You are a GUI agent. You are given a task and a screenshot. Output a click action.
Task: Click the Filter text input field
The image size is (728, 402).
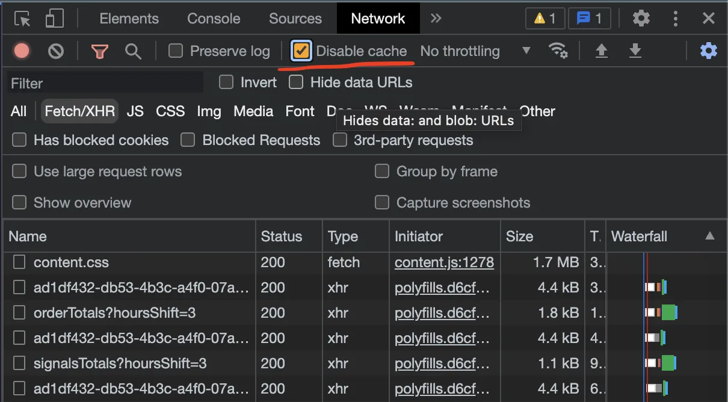pyautogui.click(x=105, y=83)
